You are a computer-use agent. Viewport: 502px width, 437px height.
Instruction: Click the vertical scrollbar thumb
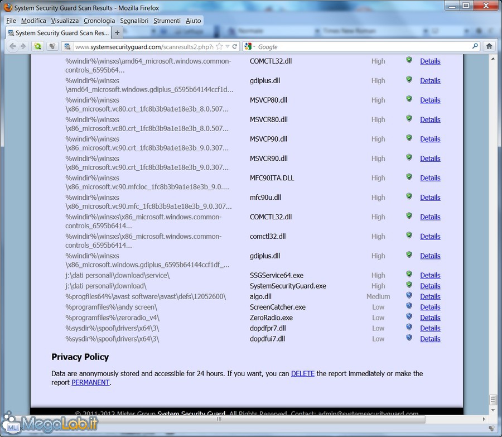click(x=493, y=400)
